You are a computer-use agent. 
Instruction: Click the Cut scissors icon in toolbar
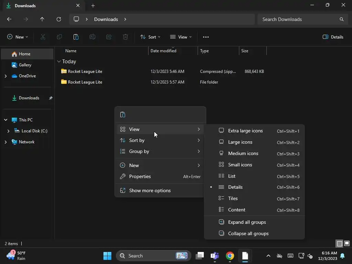(x=43, y=37)
